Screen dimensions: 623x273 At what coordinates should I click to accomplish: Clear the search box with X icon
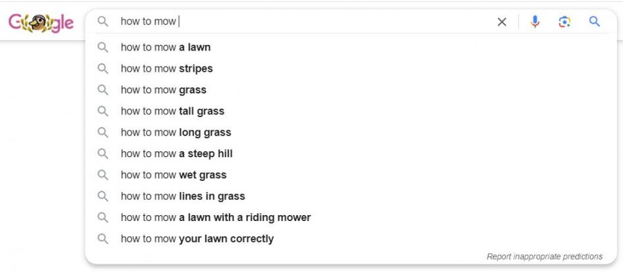coord(502,22)
